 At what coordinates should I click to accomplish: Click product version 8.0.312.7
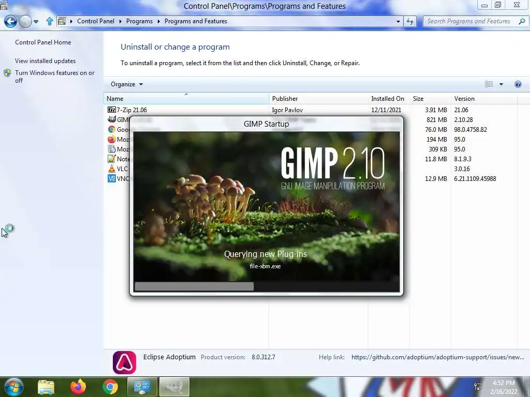click(x=263, y=357)
